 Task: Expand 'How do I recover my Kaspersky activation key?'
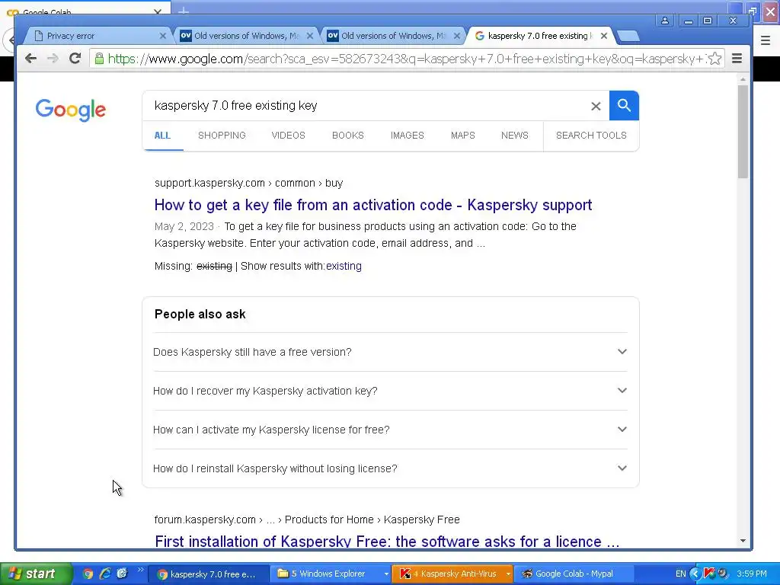(x=390, y=391)
